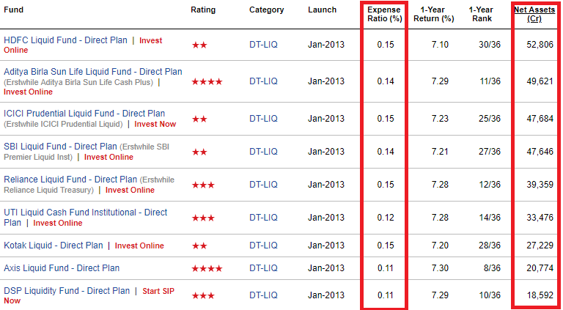Click the two-star rating of Kotak Liquid
Screen dimensions: 563x310
click(199, 246)
